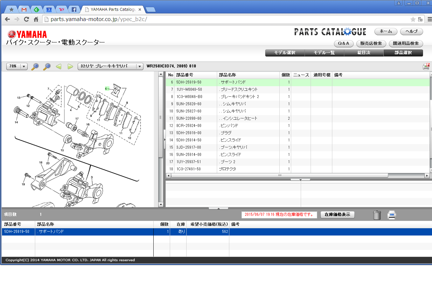Select row 13 プラグ
The image size is (432, 298).
click(x=298, y=133)
